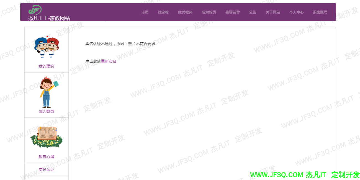Click 退出账号 to log out

[x=320, y=12]
